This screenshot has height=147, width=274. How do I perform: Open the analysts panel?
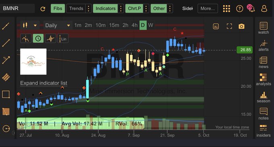click(x=264, y=80)
